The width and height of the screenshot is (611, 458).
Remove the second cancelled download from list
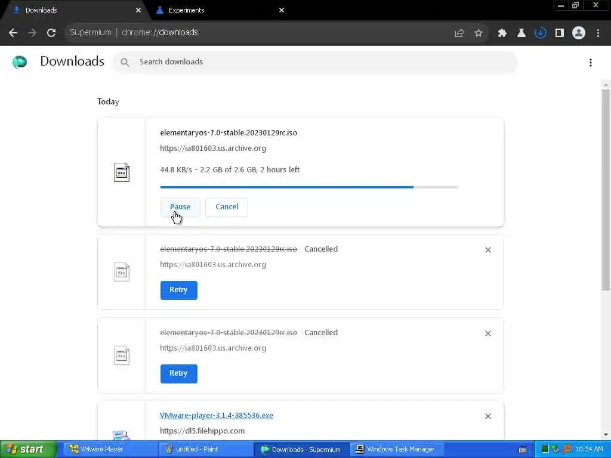pyautogui.click(x=488, y=333)
